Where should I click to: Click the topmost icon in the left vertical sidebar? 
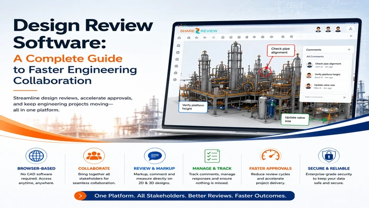(178, 45)
